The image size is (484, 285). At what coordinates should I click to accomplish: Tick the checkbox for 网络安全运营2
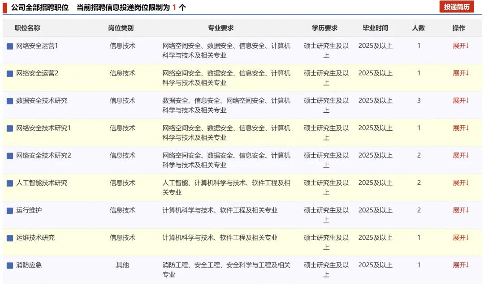(x=10, y=74)
